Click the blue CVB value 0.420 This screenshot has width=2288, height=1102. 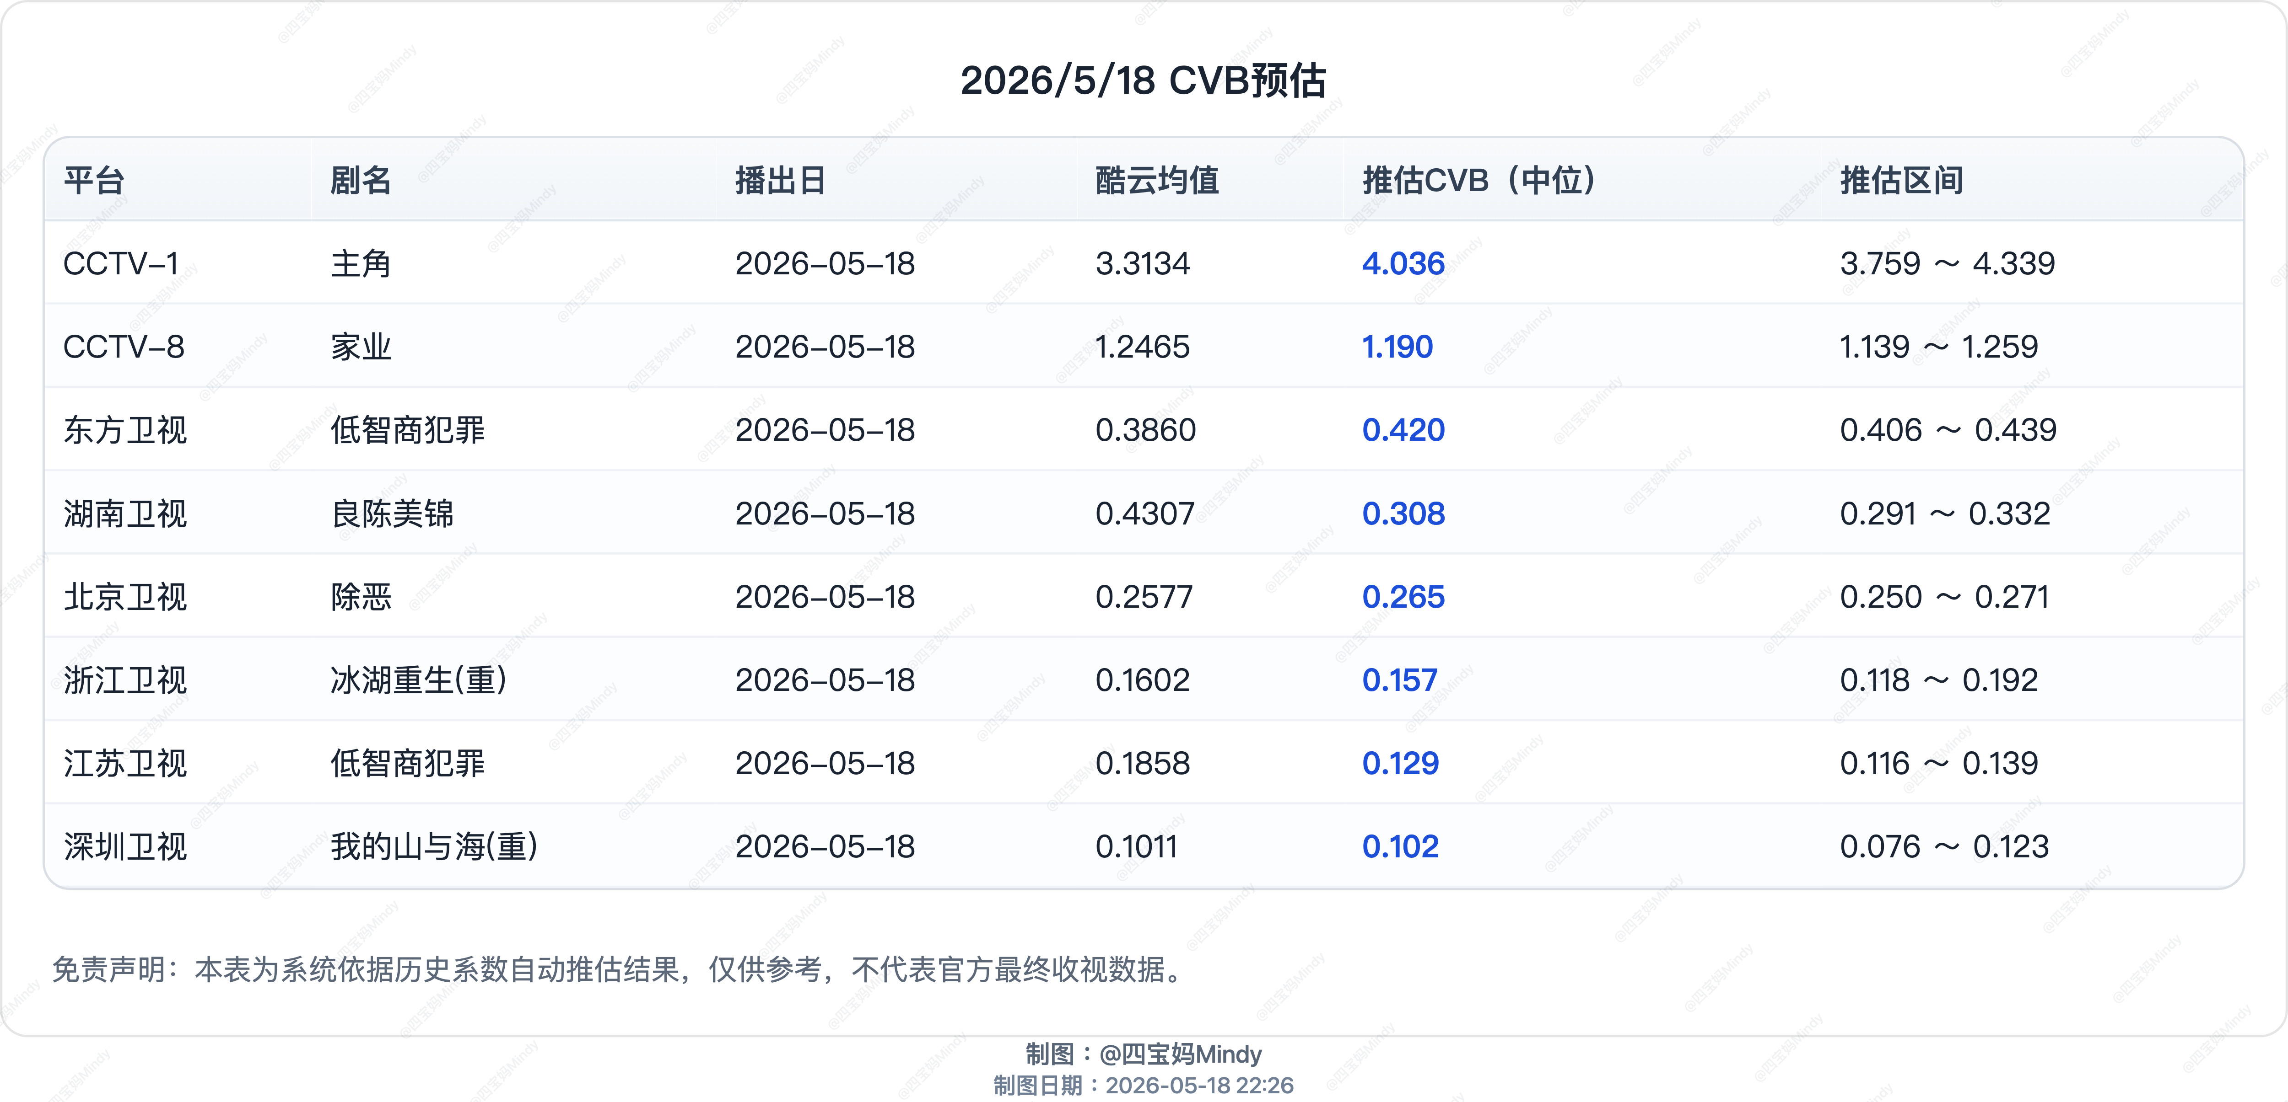coord(1403,430)
